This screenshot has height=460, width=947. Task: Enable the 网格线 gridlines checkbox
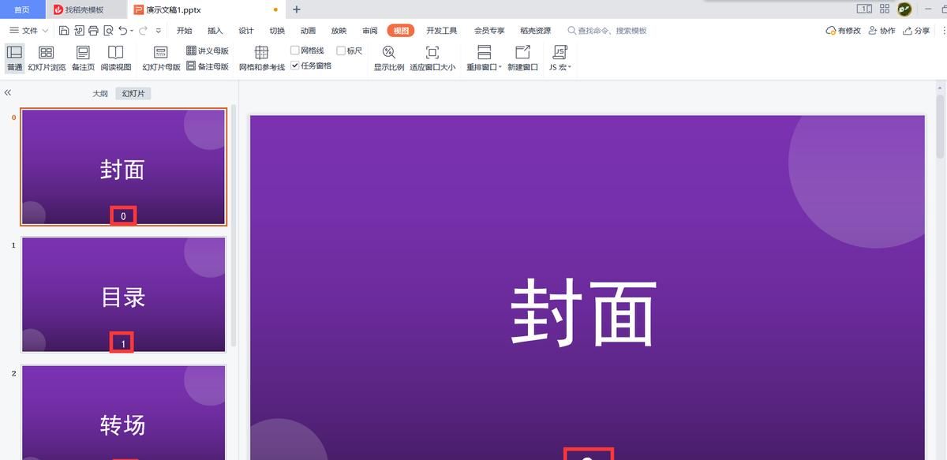point(294,50)
